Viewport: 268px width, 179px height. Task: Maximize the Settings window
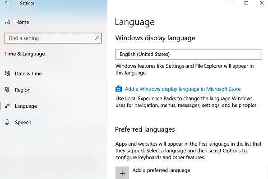[246, 3]
